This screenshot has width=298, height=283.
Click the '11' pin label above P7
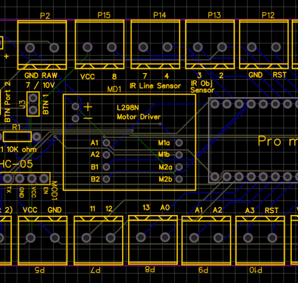coord(92,209)
